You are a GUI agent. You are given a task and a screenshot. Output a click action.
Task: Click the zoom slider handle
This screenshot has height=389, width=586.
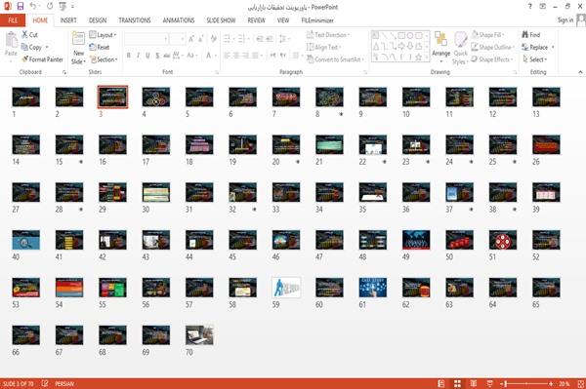point(506,384)
